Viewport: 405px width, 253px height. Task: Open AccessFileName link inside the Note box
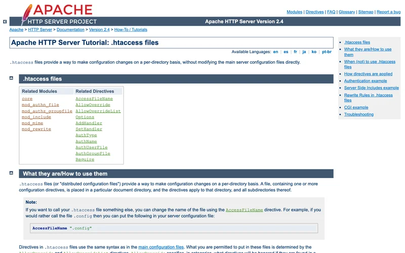245,210
